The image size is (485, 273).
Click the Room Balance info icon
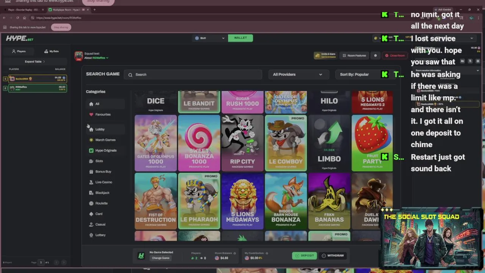(235, 253)
